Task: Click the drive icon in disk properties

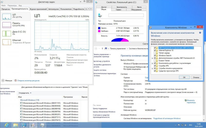Action: (x=100, y=15)
